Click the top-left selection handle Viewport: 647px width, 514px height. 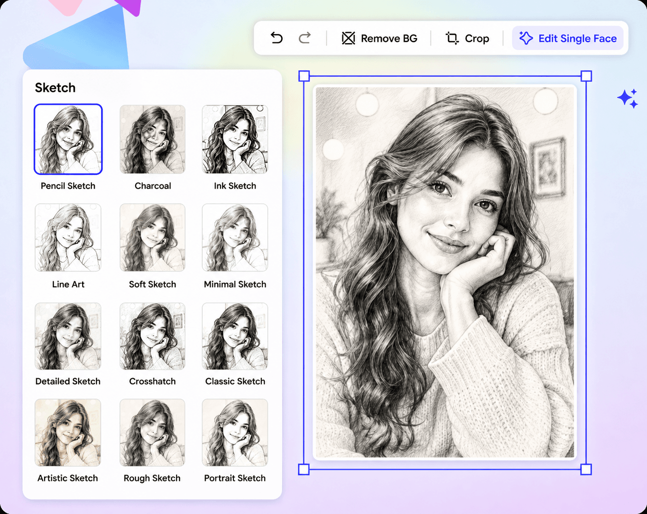point(304,76)
